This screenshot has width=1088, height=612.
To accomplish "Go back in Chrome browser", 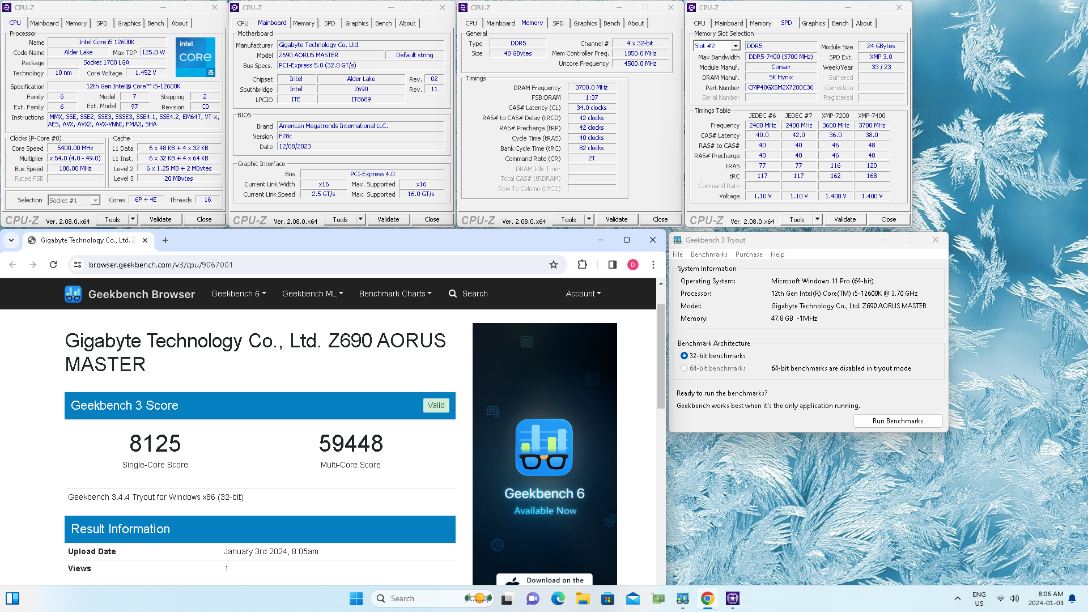I will (x=12, y=265).
